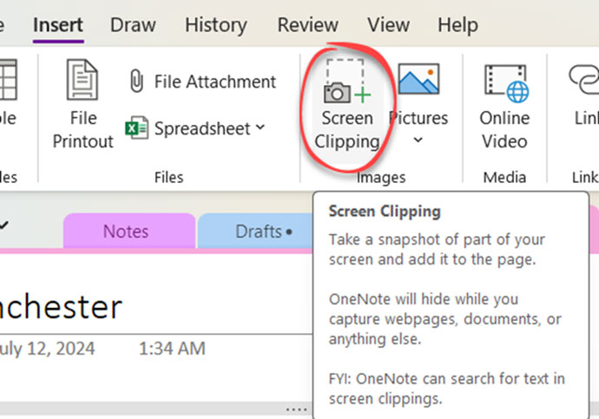Image resolution: width=599 pixels, height=419 pixels.
Task: Open the Review ribbon tab
Action: click(x=307, y=25)
